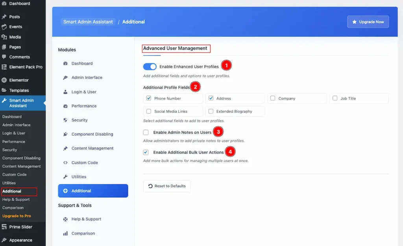Click the Media icon in WordPress sidebar

point(4,37)
